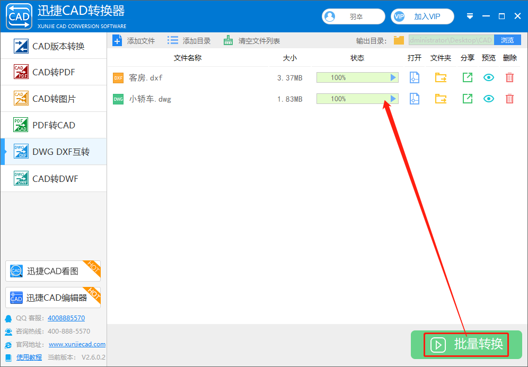
Task: Switch to CAD转DWF mode
Action: (x=54, y=178)
